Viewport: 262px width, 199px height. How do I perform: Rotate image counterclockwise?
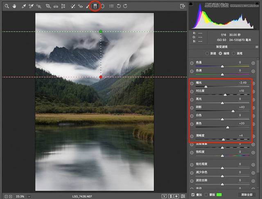click(x=119, y=6)
